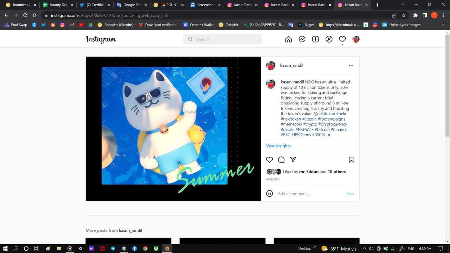The width and height of the screenshot is (450, 253).
Task: Focus the Add a comment field
Action: pyautogui.click(x=310, y=194)
